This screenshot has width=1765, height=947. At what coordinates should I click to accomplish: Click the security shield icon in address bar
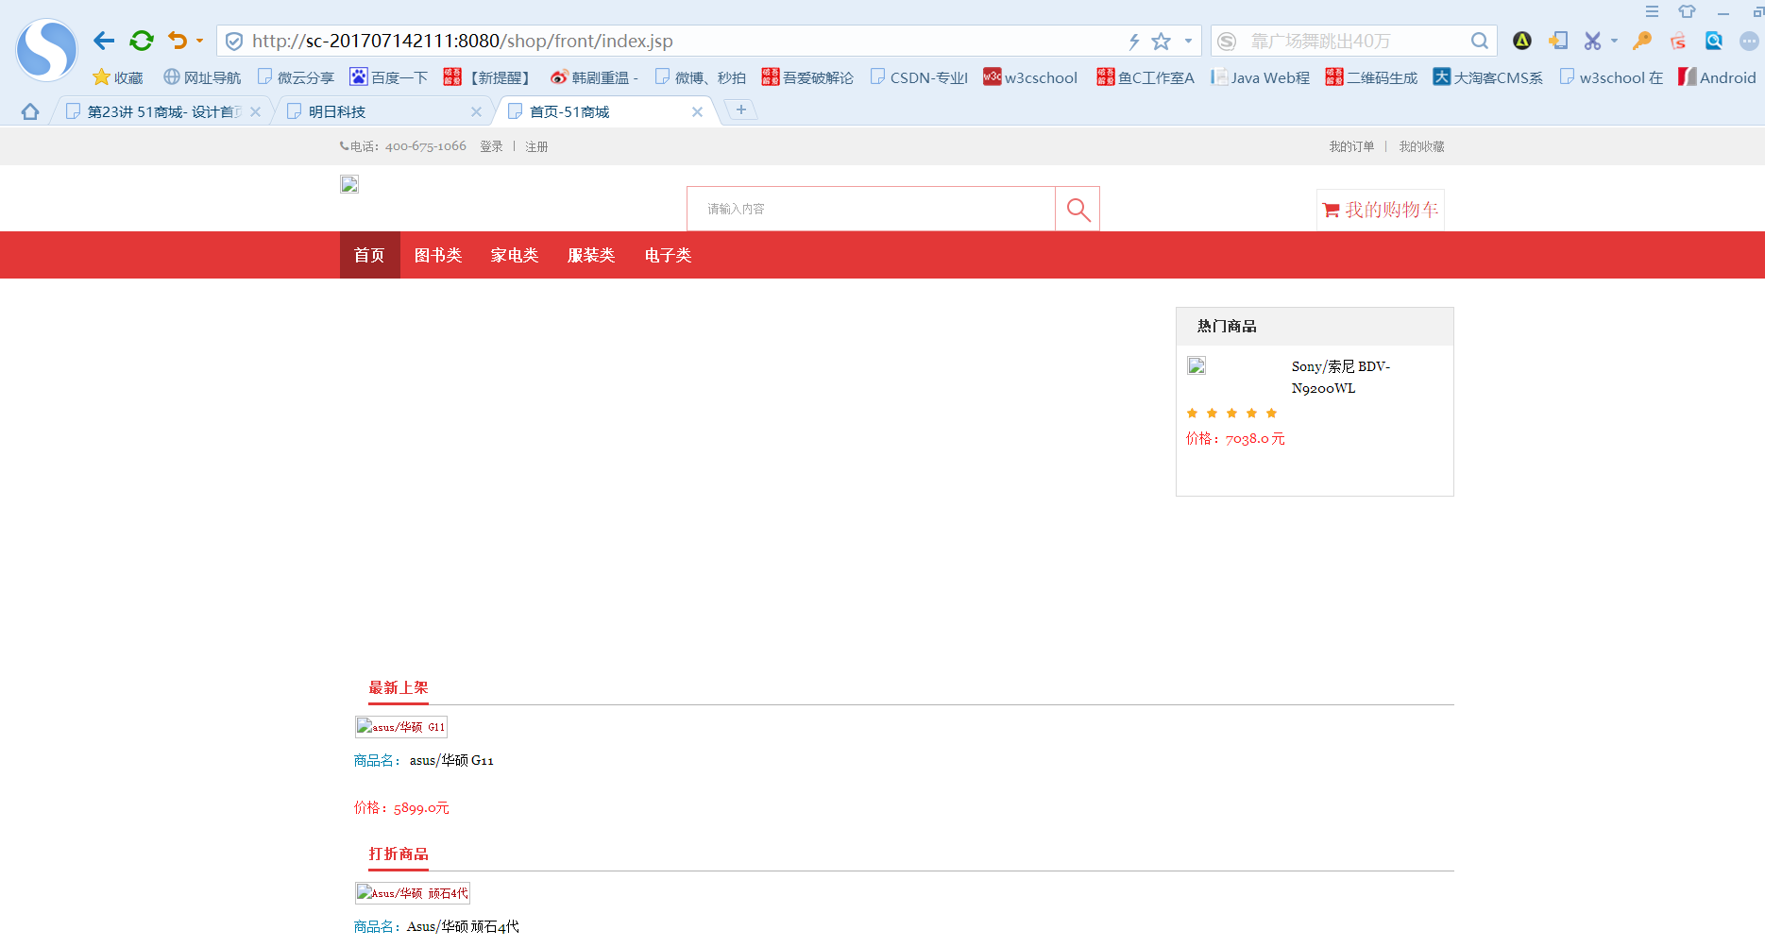click(234, 42)
